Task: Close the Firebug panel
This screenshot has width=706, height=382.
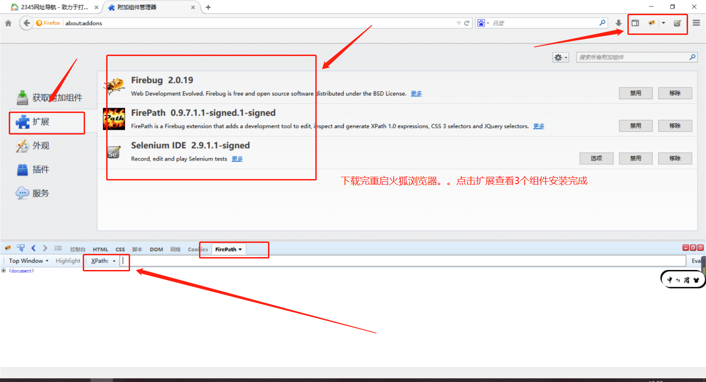Action: [700, 248]
